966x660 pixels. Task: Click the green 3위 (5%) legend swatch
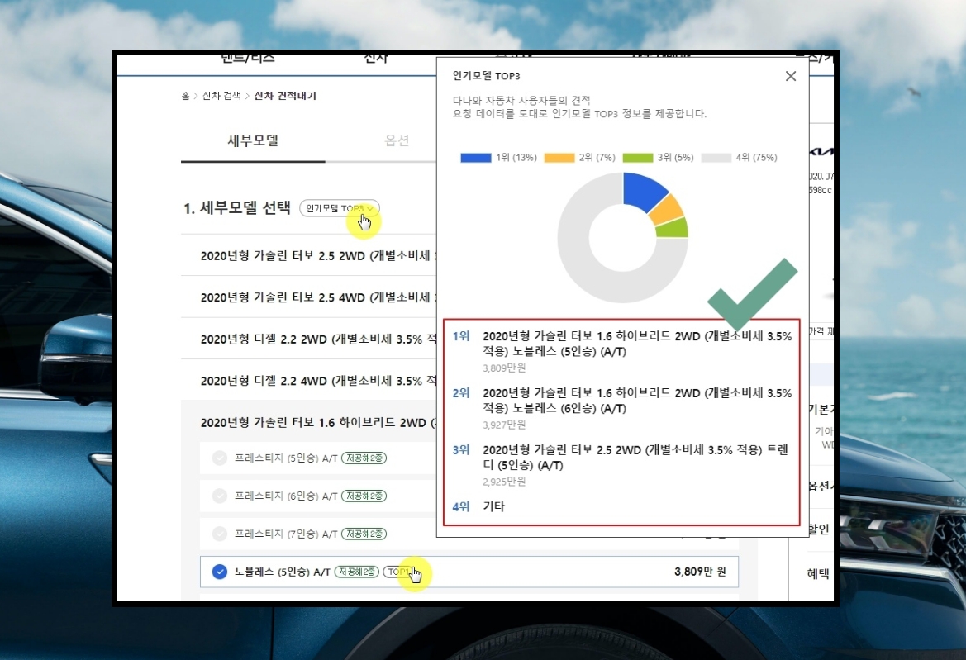(x=638, y=158)
